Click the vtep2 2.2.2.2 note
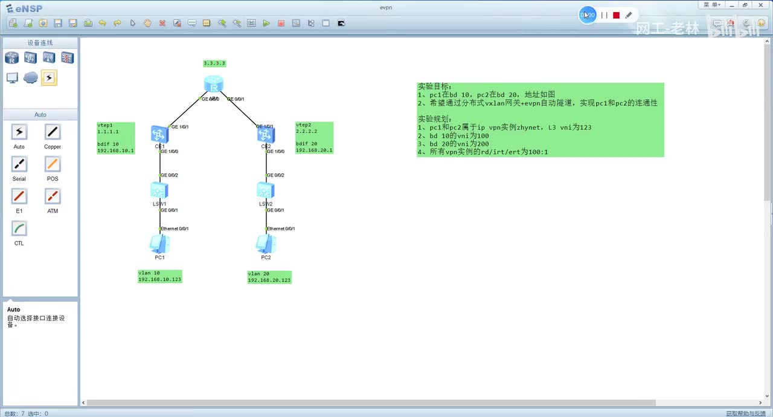The width and height of the screenshot is (773, 417). click(314, 138)
